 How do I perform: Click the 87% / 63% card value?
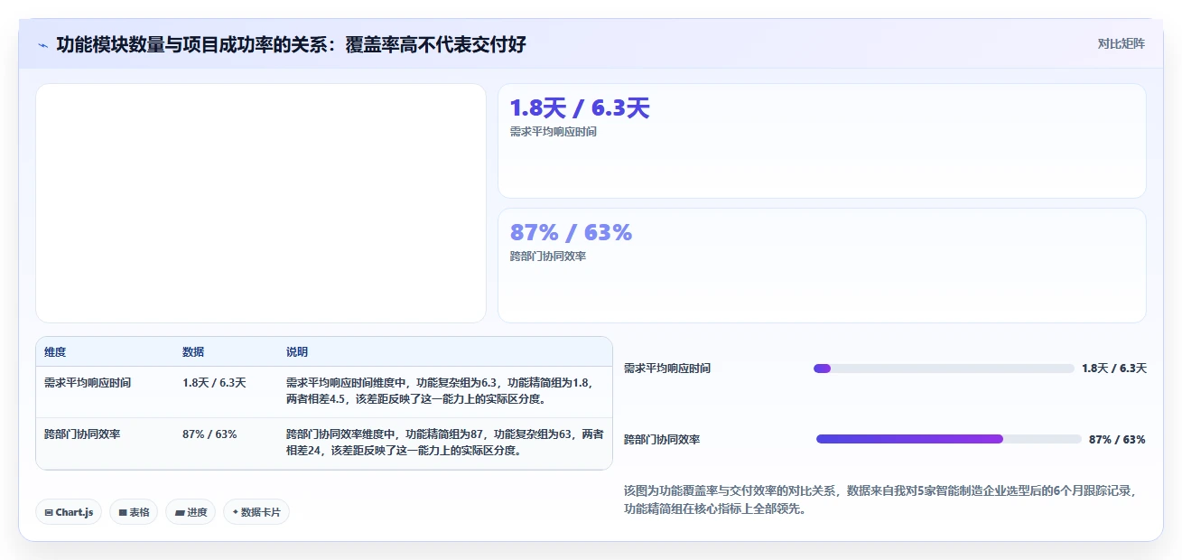click(x=571, y=233)
